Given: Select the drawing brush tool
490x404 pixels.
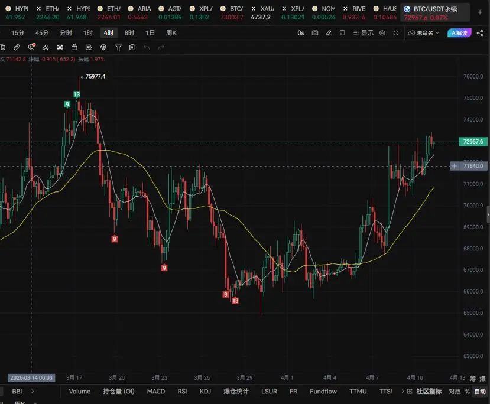Looking at the screenshot, I should (x=46, y=47).
